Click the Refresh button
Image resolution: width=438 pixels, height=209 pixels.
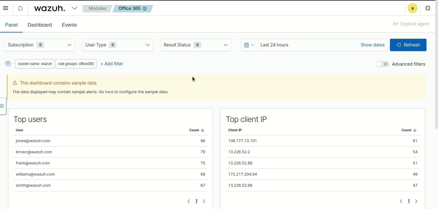tap(408, 45)
